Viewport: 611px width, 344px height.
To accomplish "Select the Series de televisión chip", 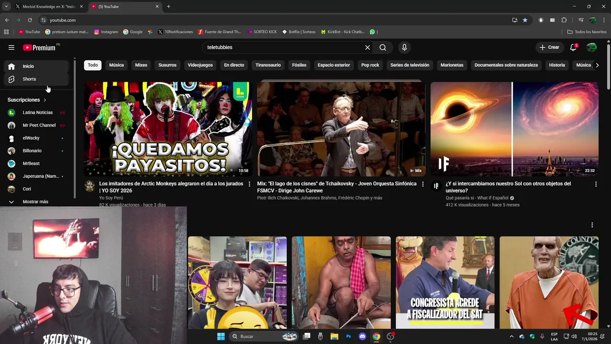I will [410, 65].
